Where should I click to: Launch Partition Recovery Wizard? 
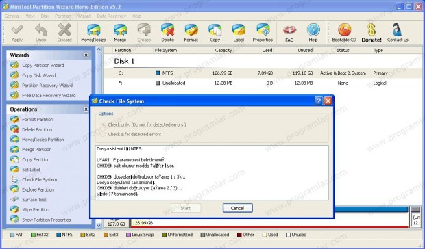(x=47, y=86)
